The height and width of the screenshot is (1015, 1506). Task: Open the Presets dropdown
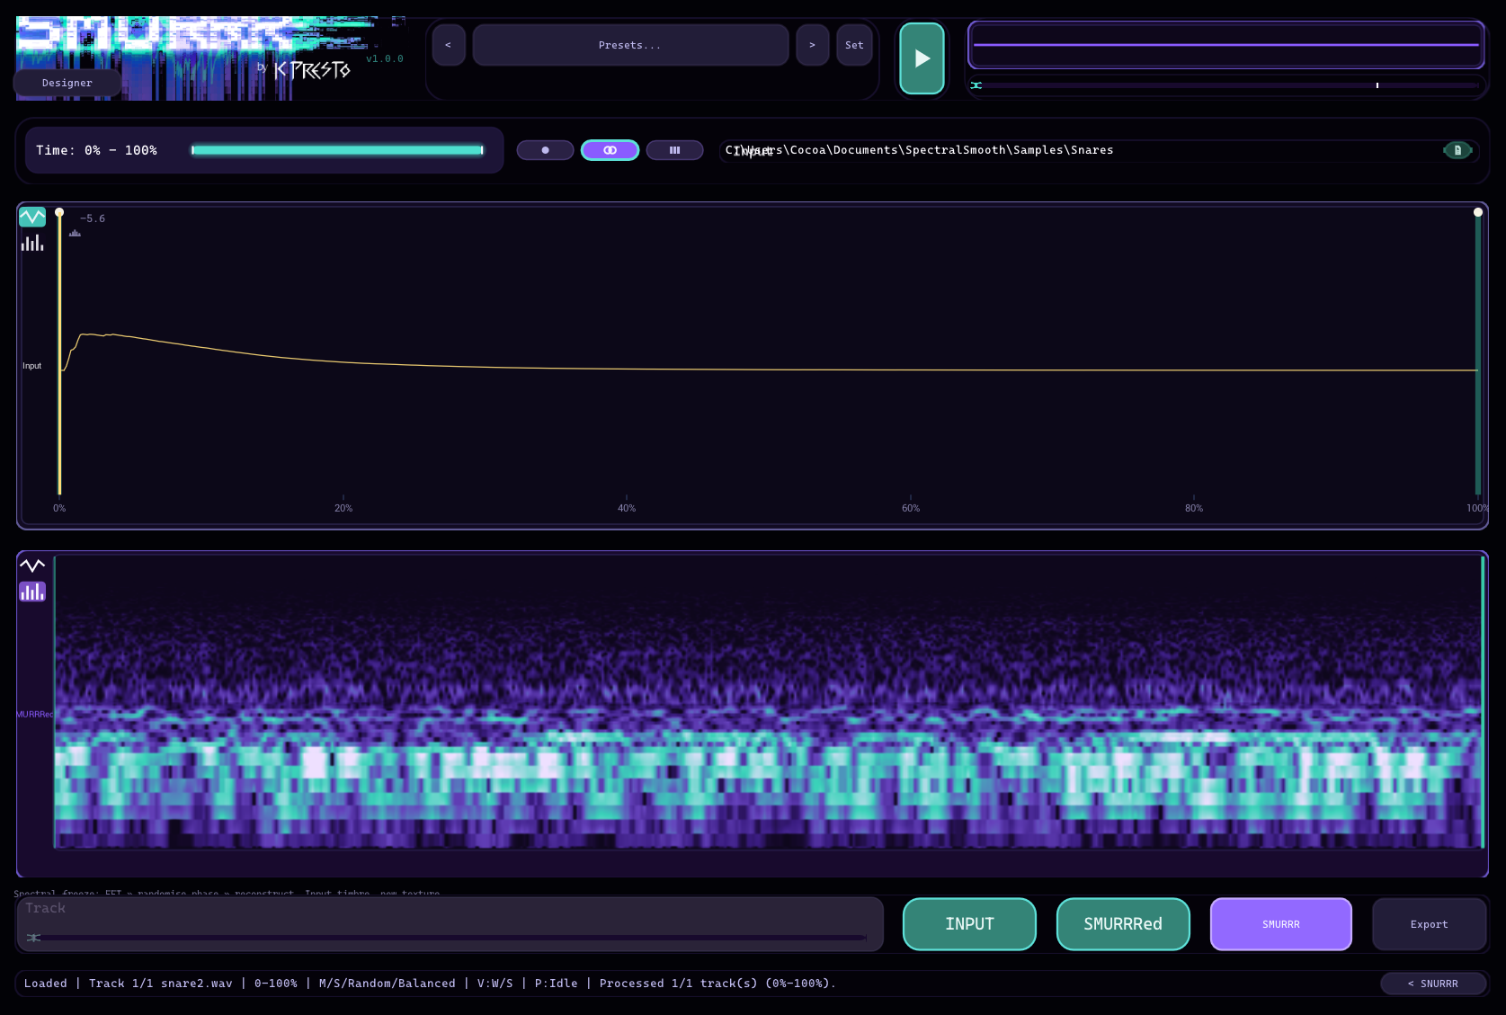point(630,45)
